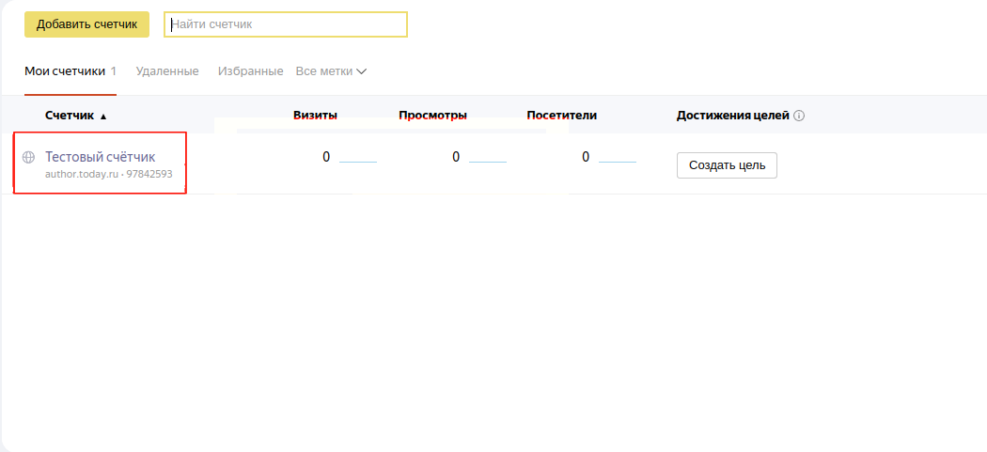Click the 'Посетители' column header

click(x=562, y=116)
